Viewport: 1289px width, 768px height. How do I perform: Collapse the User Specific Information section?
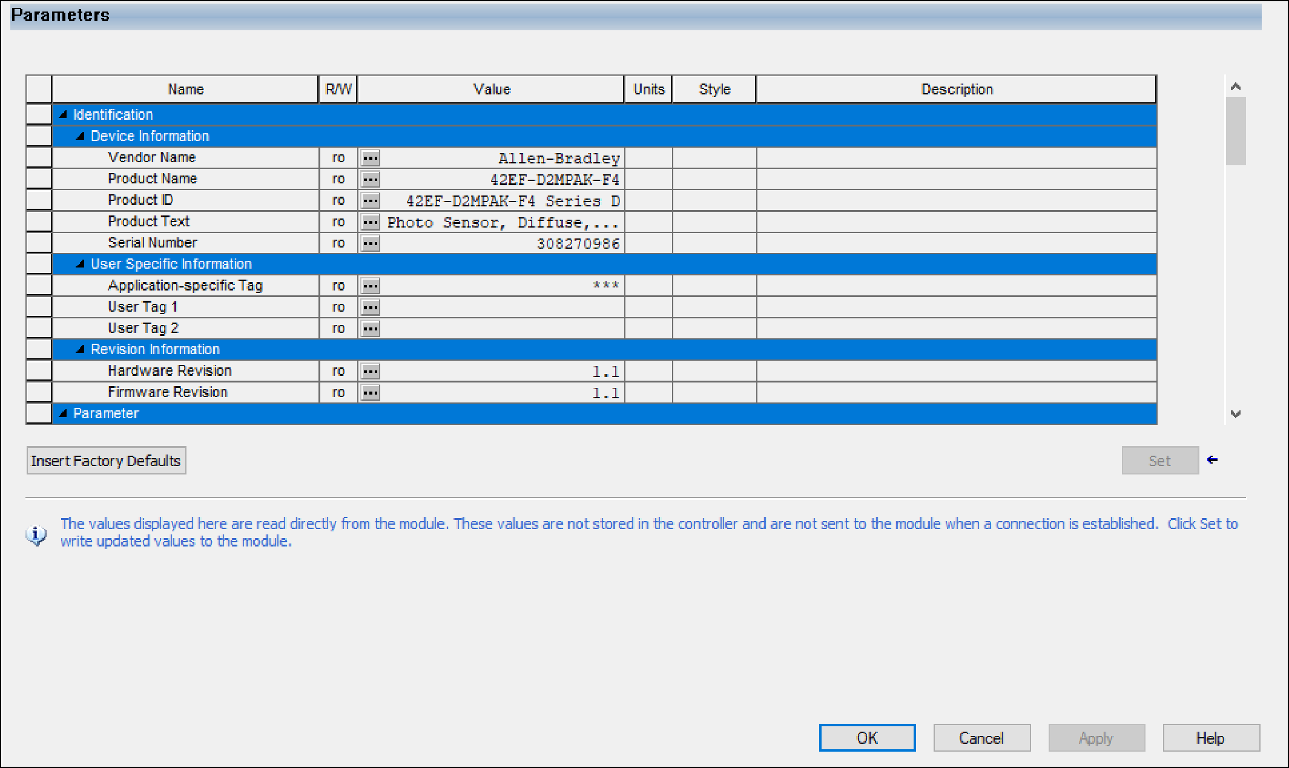pos(80,264)
